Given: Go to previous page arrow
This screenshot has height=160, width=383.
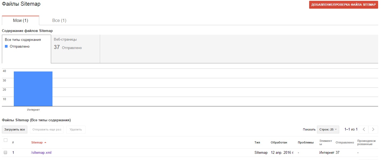Looking at the screenshot, I should 364,129.
